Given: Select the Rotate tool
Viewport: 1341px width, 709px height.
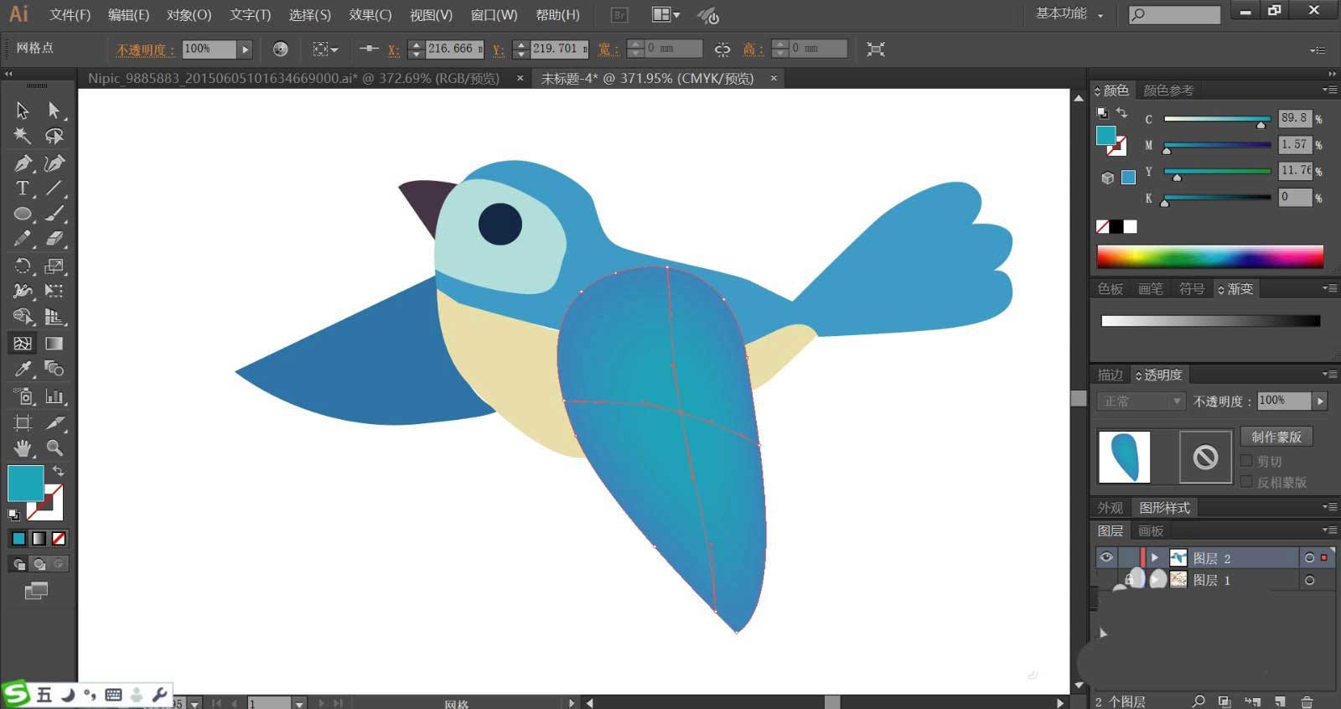Looking at the screenshot, I should [23, 267].
